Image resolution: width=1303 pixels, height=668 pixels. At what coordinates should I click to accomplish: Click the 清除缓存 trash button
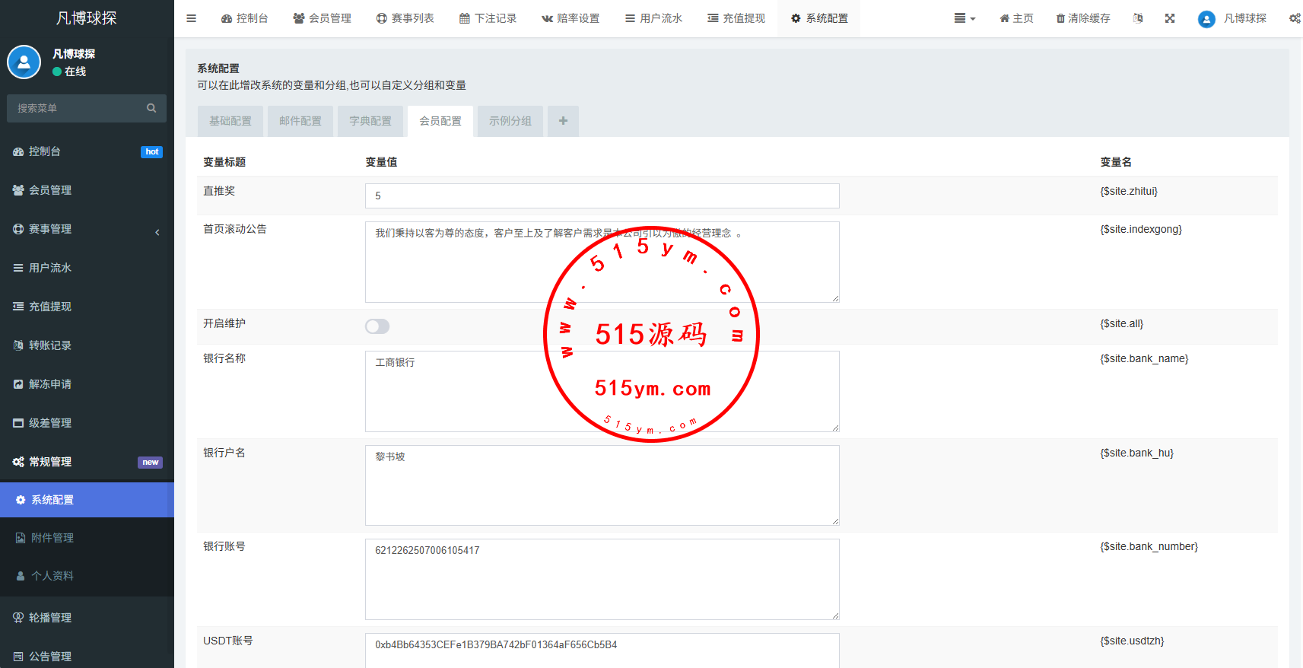tap(1083, 18)
